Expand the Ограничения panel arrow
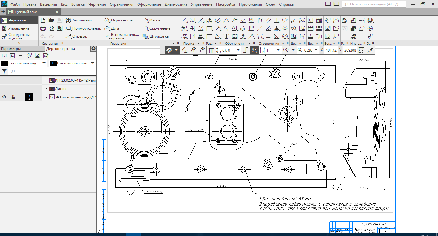This screenshot has width=438, height=236. [282, 43]
